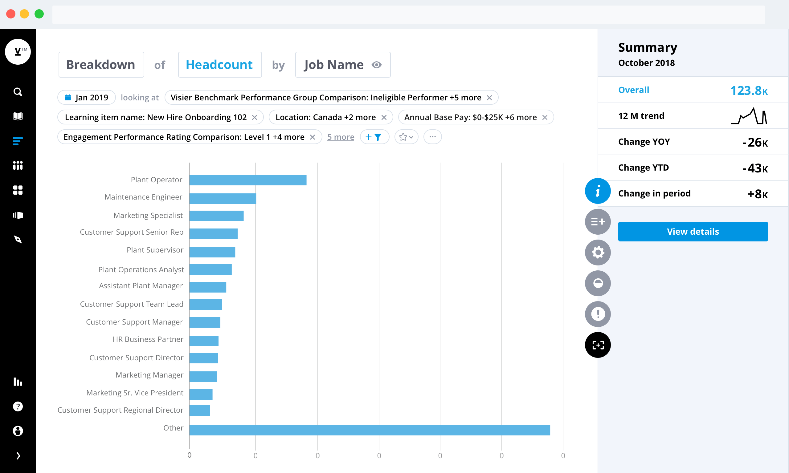
Task: Open the bar-chart icon in sidebar
Action: pyautogui.click(x=18, y=382)
